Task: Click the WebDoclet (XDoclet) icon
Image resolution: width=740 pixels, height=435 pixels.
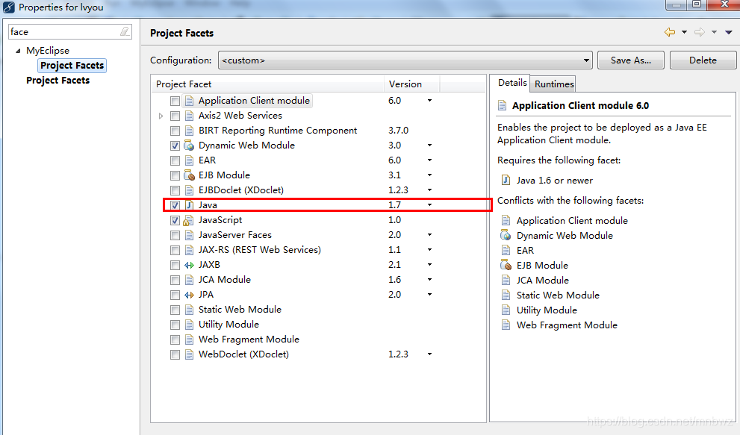Action: (x=189, y=354)
